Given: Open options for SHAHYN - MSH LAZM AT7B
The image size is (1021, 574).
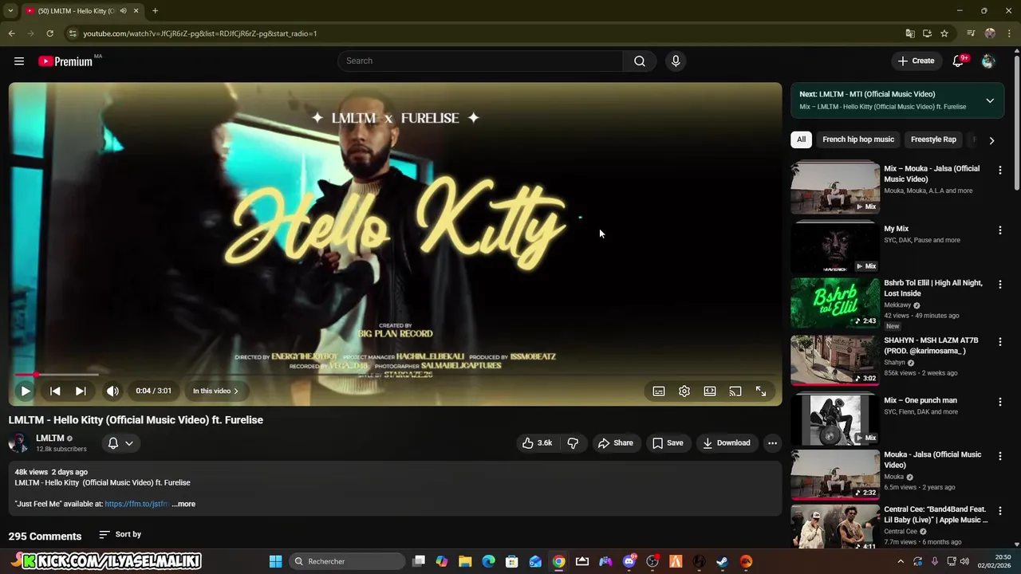Looking at the screenshot, I should point(999,341).
